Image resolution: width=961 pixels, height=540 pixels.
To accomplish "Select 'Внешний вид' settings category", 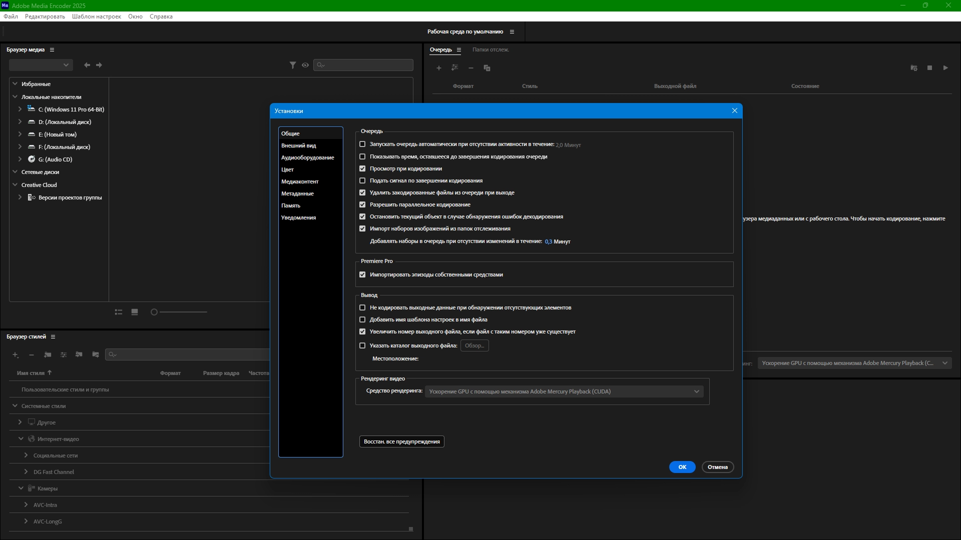I will coord(298,145).
